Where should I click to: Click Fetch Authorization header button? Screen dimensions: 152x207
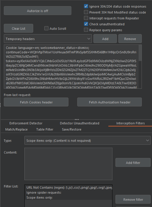pos(110,102)
